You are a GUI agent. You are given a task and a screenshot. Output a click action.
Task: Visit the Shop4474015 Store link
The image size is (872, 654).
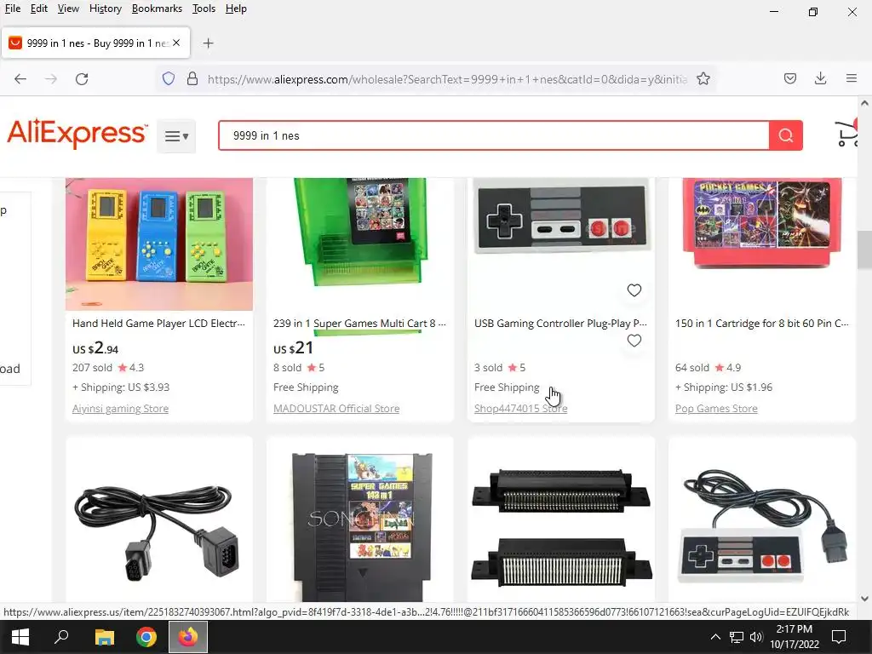coord(520,409)
